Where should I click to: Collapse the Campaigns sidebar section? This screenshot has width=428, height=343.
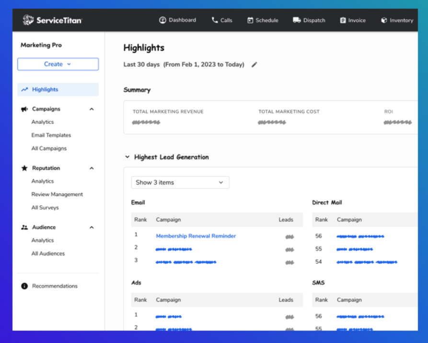pos(92,109)
